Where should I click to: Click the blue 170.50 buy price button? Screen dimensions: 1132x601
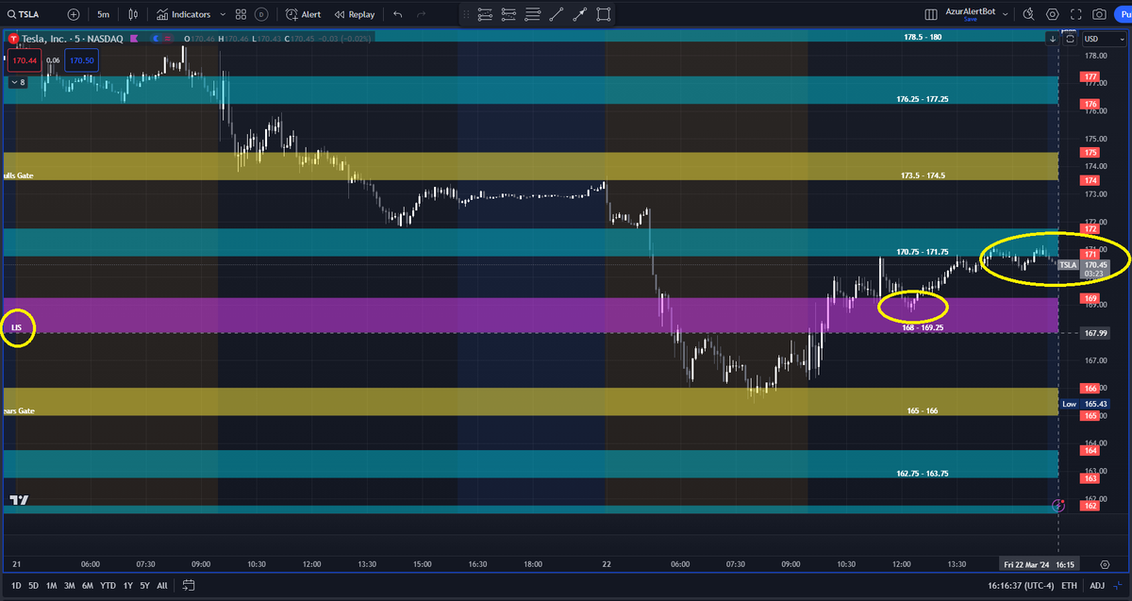click(x=81, y=60)
